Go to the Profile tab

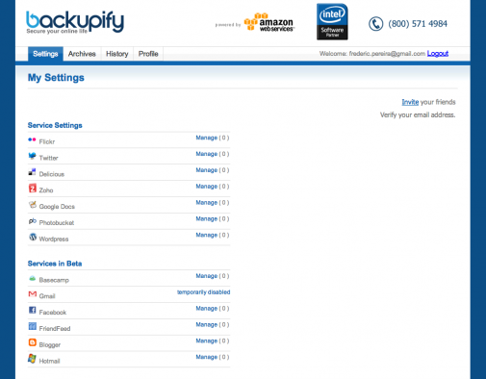point(148,54)
